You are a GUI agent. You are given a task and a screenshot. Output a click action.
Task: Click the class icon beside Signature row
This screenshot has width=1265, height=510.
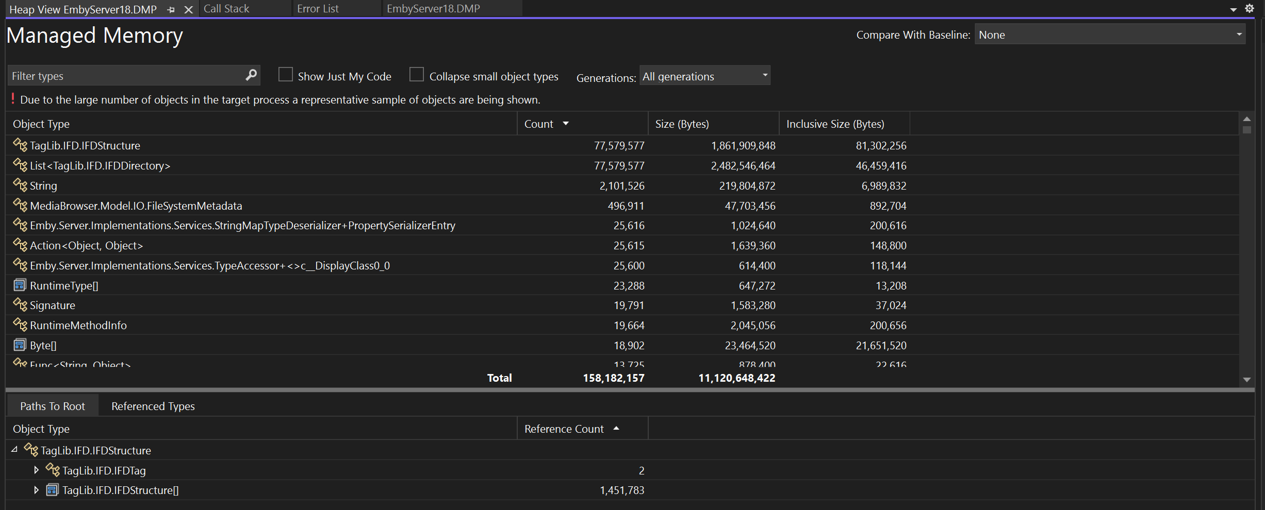point(20,305)
